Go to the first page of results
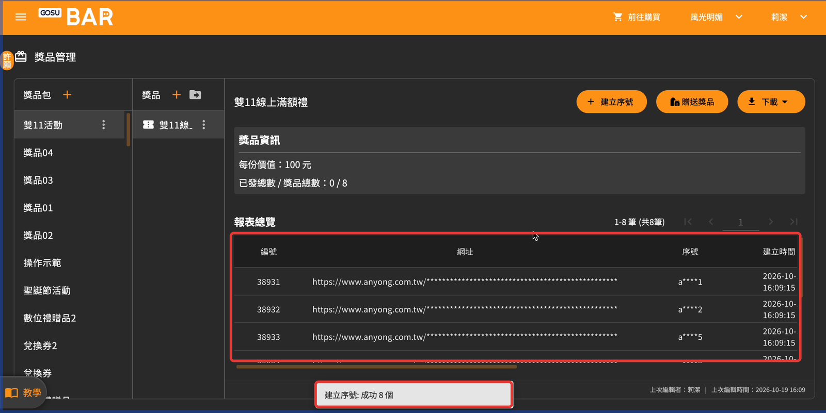 pos(688,222)
